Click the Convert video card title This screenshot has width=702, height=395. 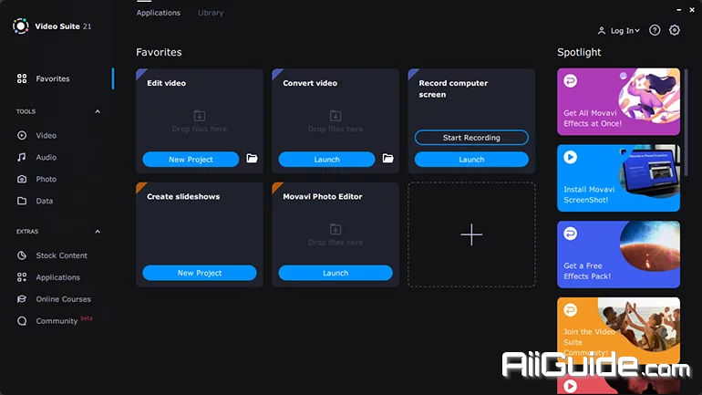310,83
